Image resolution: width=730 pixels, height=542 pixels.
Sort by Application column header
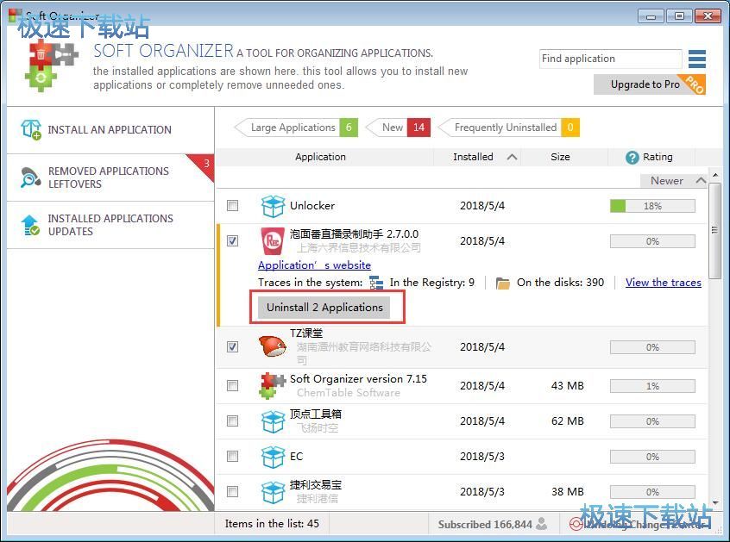320,157
